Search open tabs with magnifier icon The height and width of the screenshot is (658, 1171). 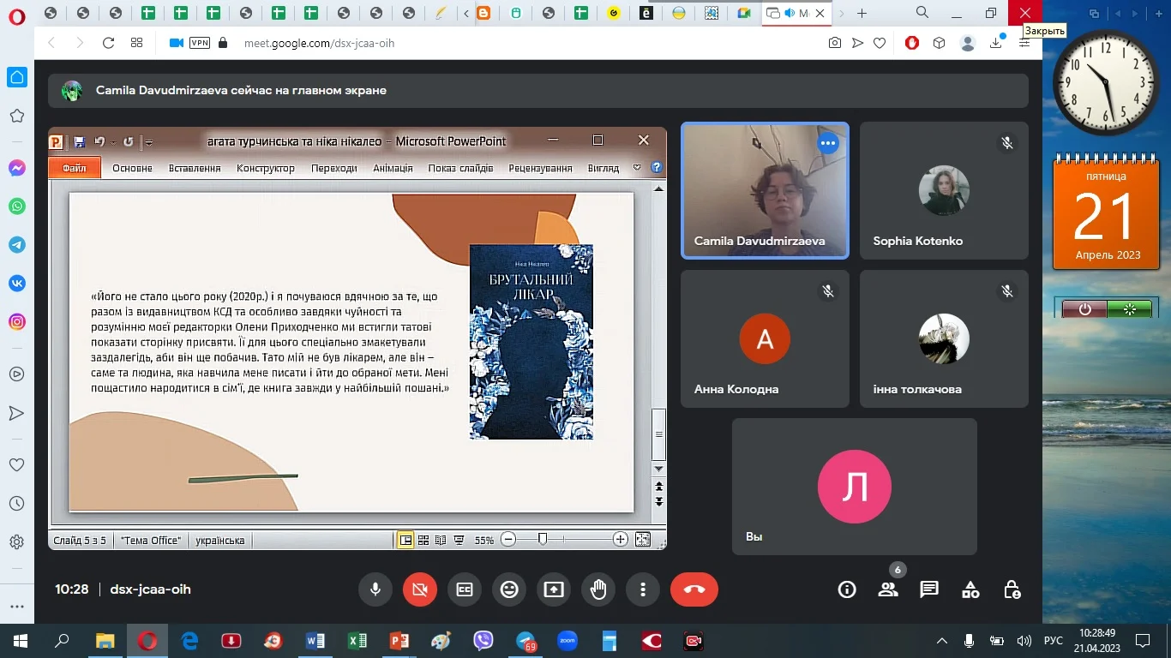coord(922,13)
